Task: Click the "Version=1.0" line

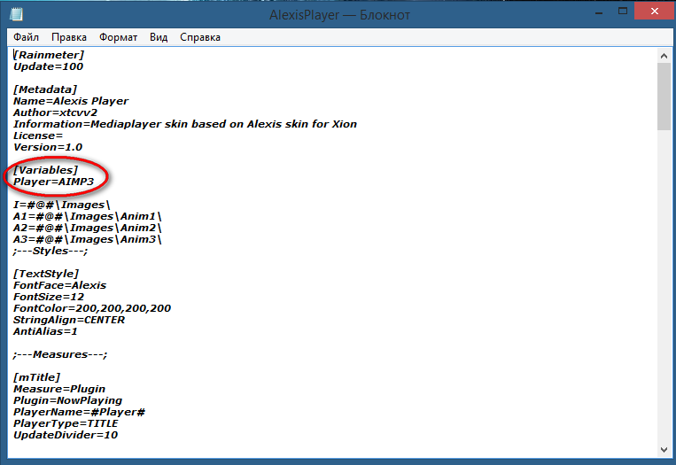Action: [48, 147]
